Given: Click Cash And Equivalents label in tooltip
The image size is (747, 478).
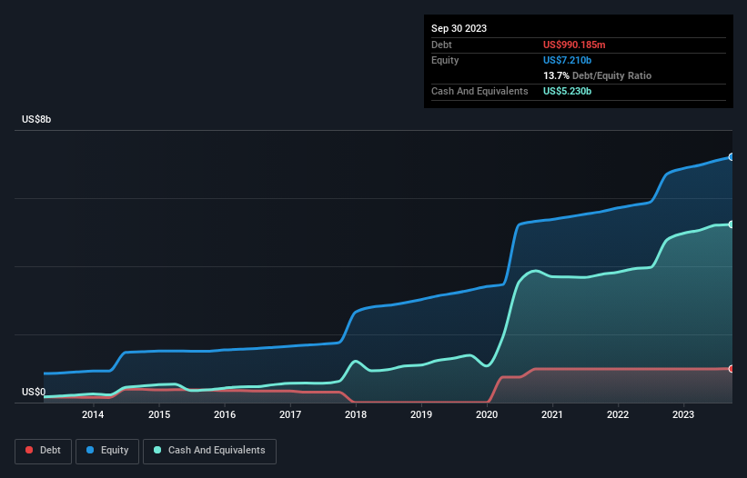Looking at the screenshot, I should (479, 91).
